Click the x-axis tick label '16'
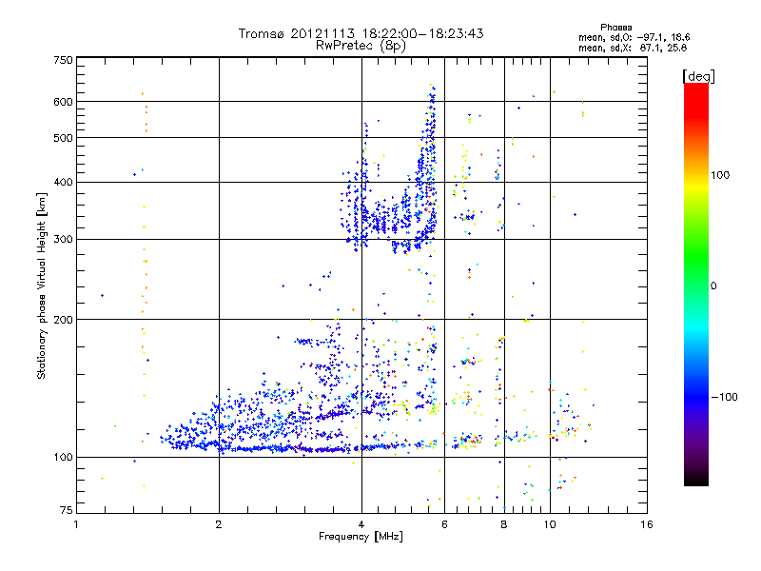 click(647, 524)
